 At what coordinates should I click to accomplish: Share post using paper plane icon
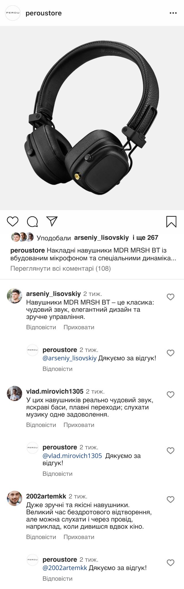click(52, 221)
